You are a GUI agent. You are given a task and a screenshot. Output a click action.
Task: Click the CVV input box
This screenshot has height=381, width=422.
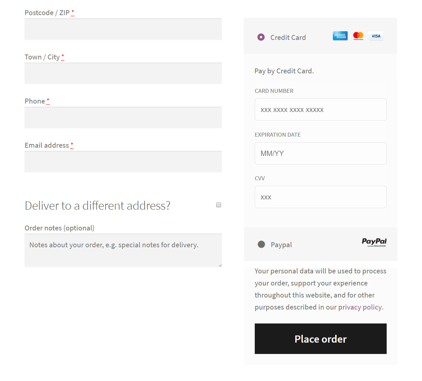321,197
